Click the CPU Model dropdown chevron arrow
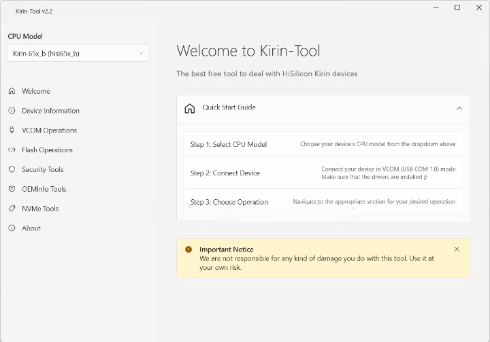 click(x=142, y=54)
